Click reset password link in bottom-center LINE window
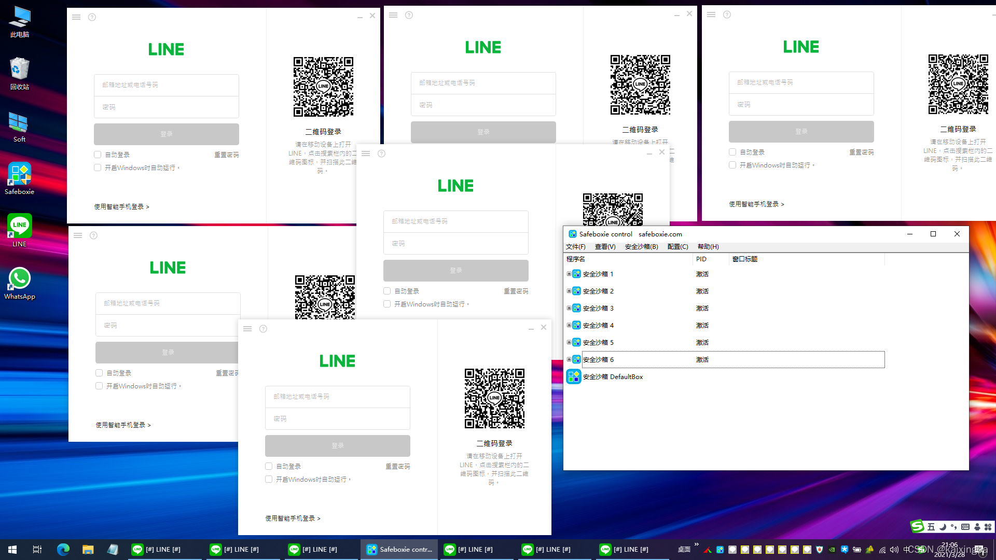This screenshot has width=996, height=560. coord(397,467)
